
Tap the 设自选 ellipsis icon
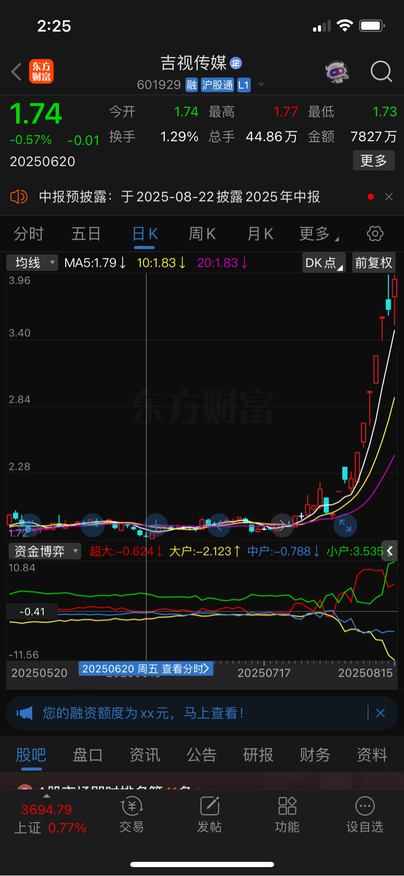tap(365, 806)
